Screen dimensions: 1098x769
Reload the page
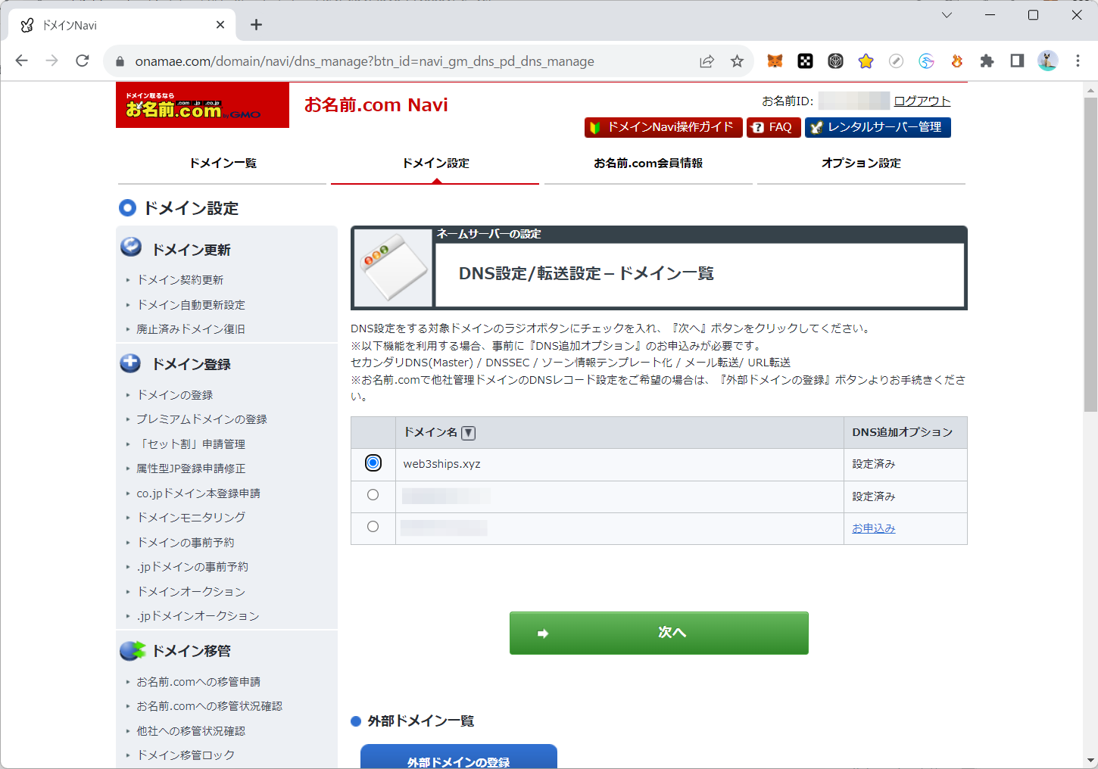83,61
